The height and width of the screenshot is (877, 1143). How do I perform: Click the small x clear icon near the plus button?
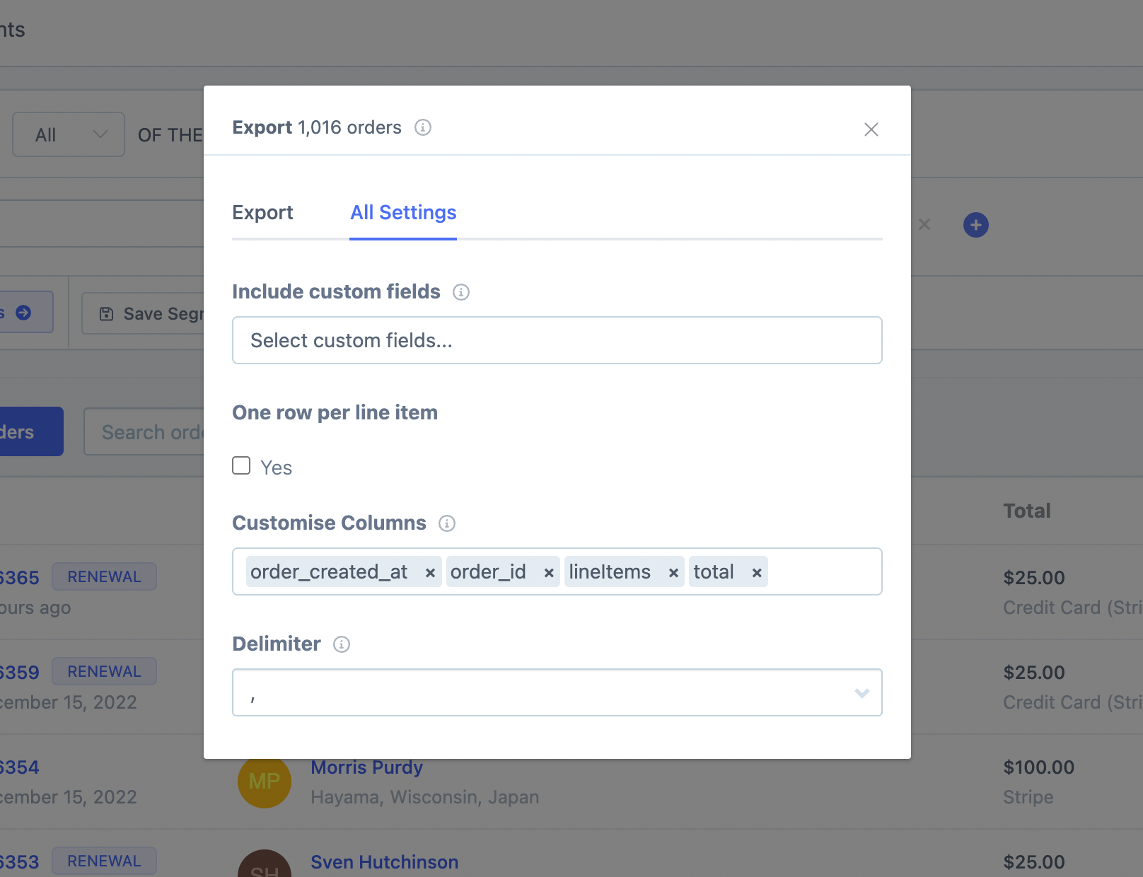click(x=924, y=225)
